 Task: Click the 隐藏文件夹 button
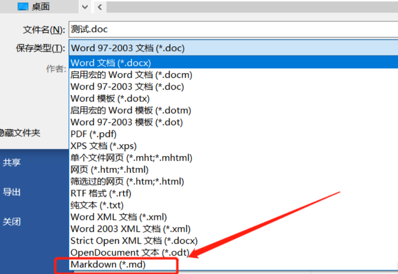[20, 134]
